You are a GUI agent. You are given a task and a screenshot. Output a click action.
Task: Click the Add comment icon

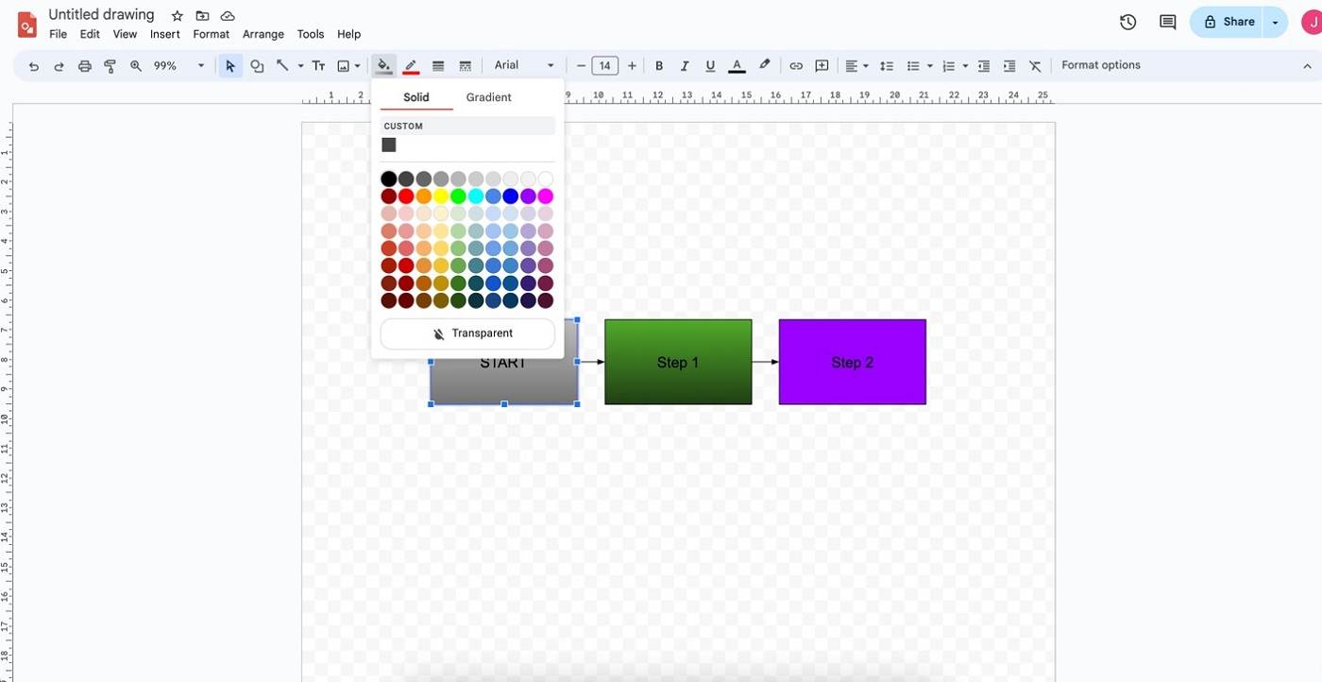[x=822, y=66]
